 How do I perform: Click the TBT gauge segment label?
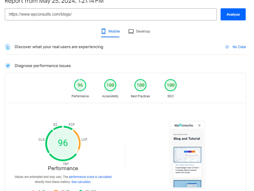[66, 164]
